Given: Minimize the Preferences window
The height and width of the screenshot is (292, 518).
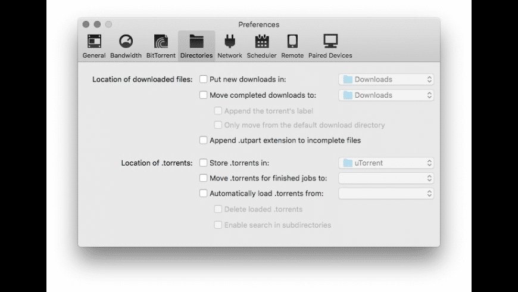Looking at the screenshot, I should (97, 24).
